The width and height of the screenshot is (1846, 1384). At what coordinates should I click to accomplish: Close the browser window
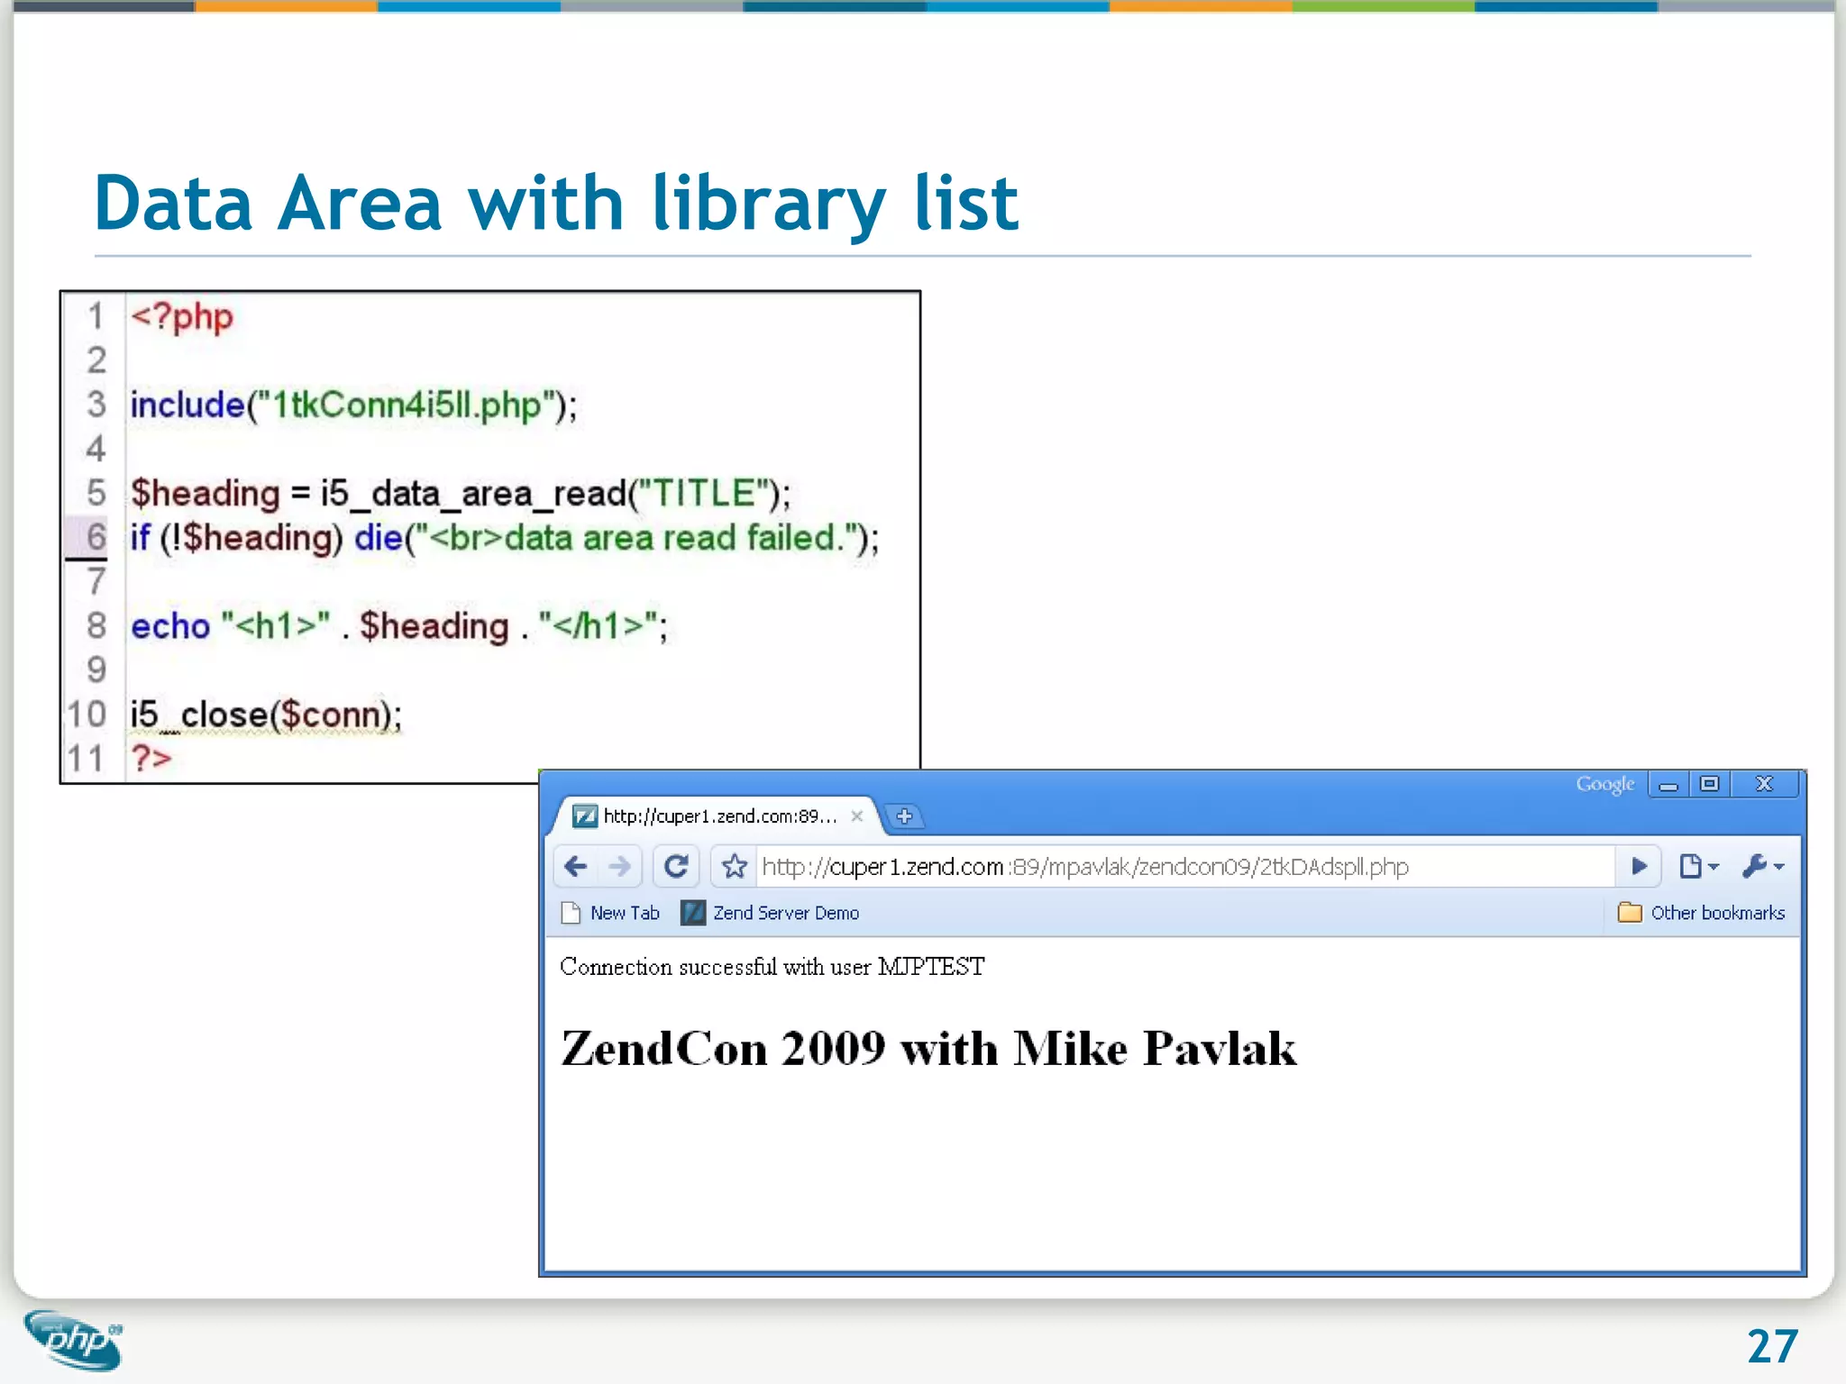click(1764, 784)
